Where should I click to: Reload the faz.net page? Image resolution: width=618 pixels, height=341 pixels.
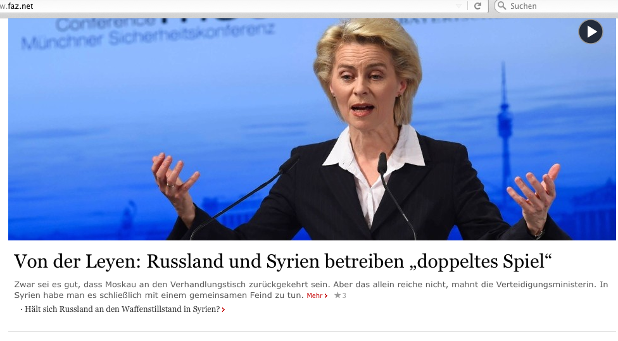pyautogui.click(x=477, y=6)
